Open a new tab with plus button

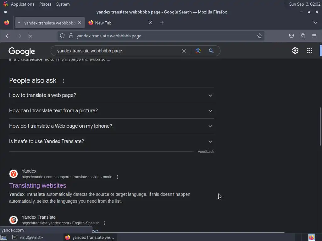click(162, 23)
